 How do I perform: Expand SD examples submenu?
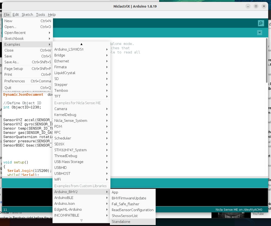pos(81,79)
